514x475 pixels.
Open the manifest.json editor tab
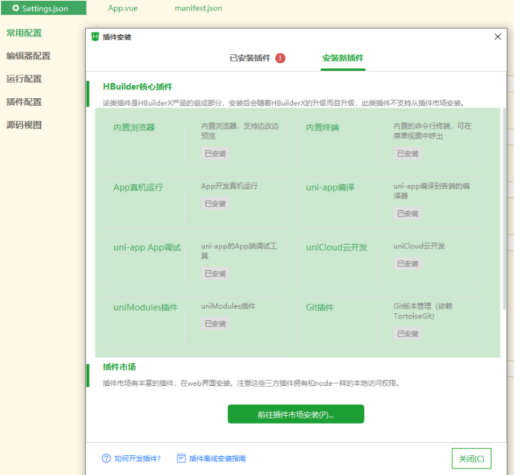click(198, 8)
